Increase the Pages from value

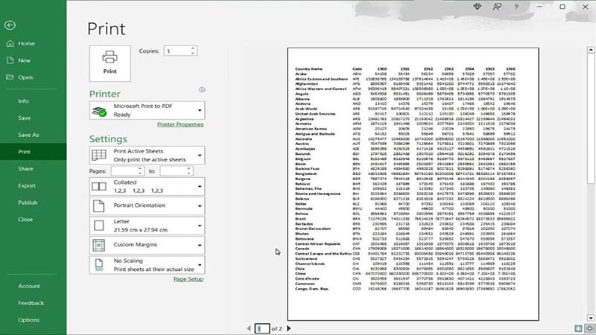140,169
